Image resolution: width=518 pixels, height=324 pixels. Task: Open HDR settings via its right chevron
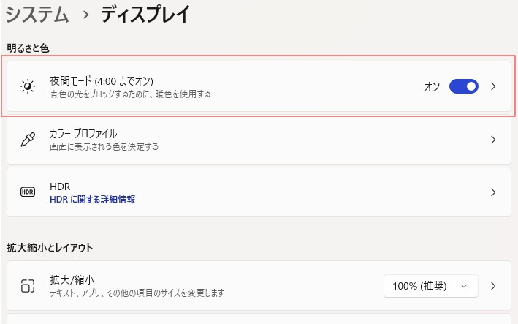[x=493, y=192]
